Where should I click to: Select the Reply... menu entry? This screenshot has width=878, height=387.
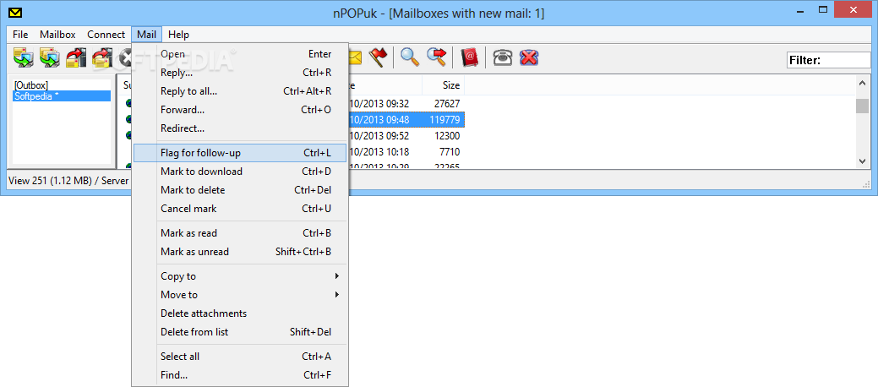[240, 73]
